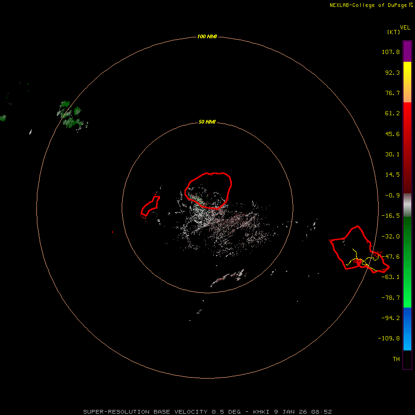Click the yellow-orange segment of the color bar
The image size is (415, 415).
[x=407, y=82]
